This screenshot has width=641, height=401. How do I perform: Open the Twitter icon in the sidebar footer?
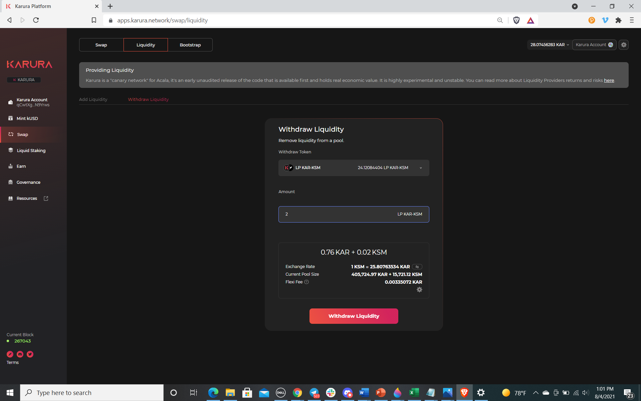30,354
